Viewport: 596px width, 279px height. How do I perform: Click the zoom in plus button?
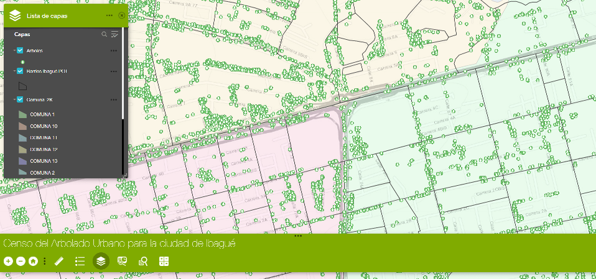pos(8,262)
